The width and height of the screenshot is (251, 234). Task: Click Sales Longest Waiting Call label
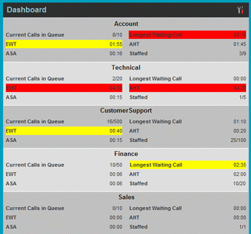coord(156,208)
